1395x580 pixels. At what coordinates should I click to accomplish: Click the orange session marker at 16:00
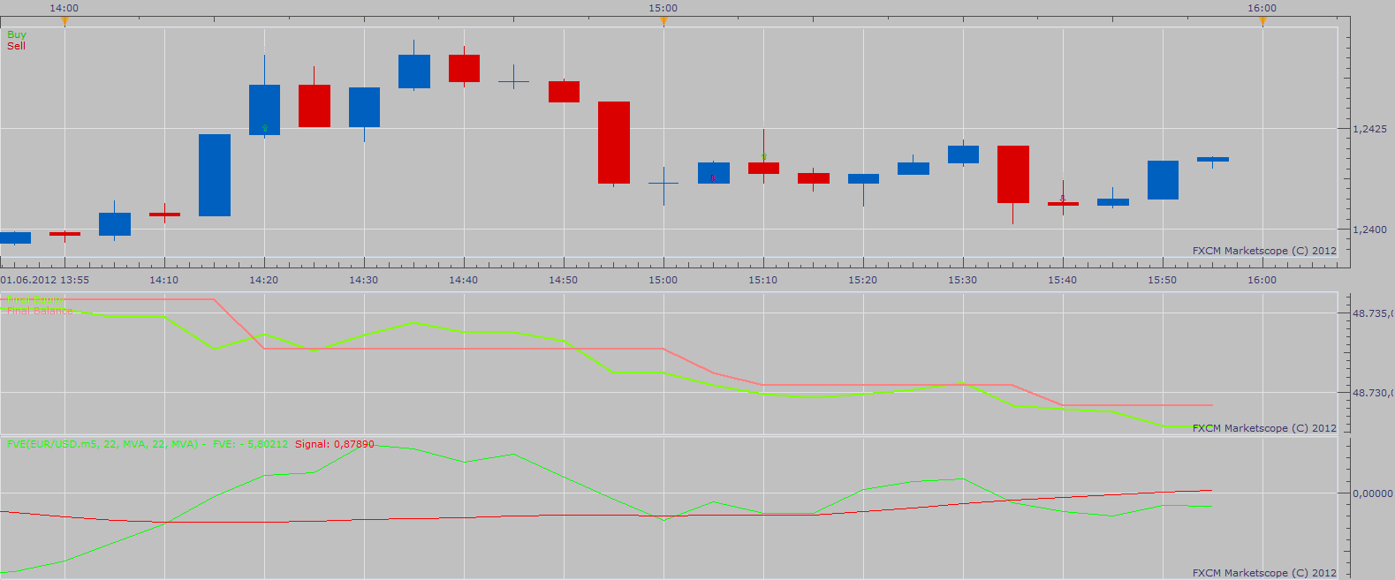[x=1262, y=21]
